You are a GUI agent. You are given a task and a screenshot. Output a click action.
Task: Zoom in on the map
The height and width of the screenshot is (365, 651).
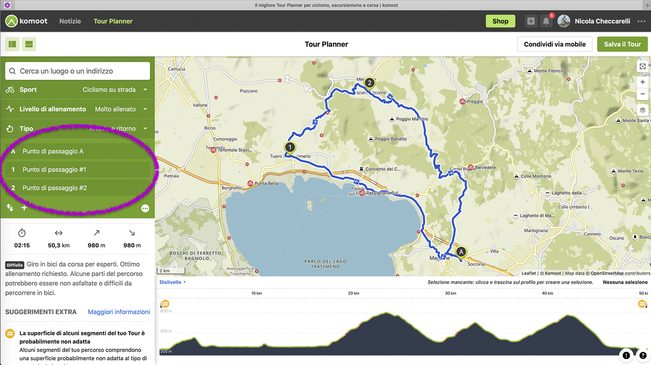[x=642, y=82]
